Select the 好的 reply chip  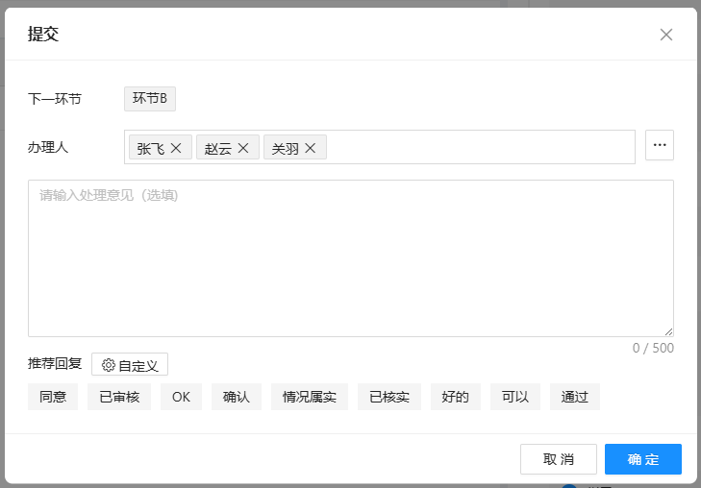pos(455,397)
